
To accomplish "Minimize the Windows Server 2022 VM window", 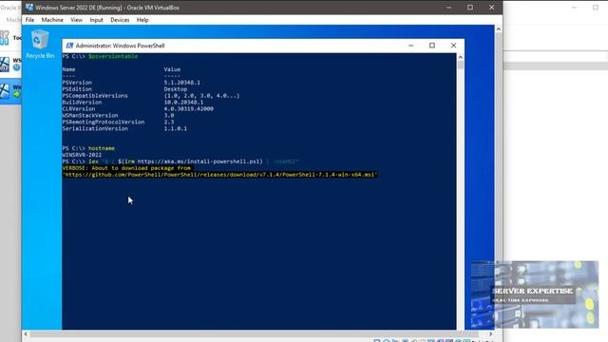I will 449,7.
